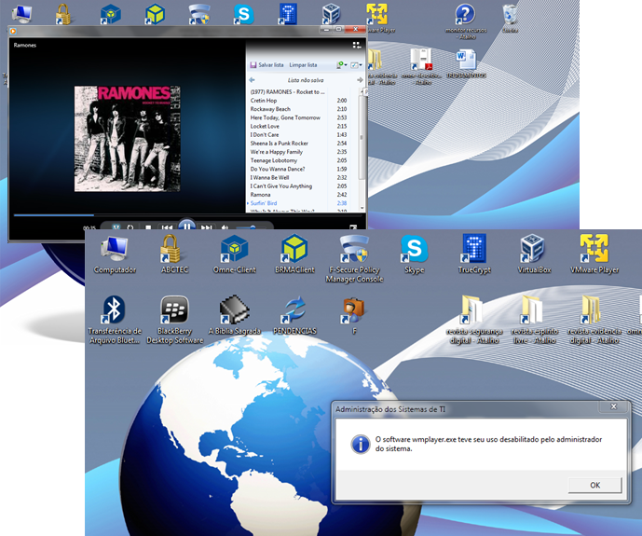Open monitor recursos shortcut on upper desktop

(466, 21)
